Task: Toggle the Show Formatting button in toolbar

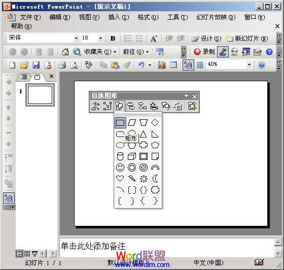Action: click(188, 65)
